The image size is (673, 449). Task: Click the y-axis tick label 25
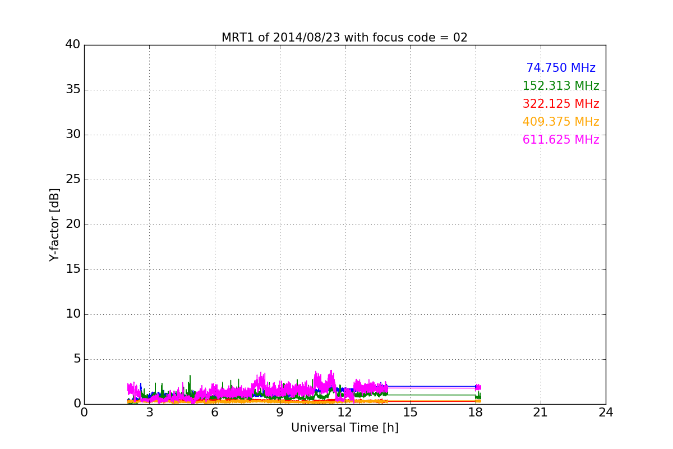point(73,180)
